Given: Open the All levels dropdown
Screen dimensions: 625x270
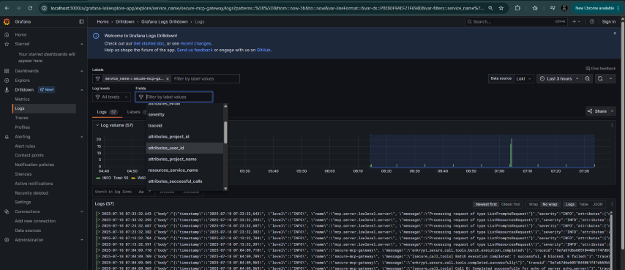Looking at the screenshot, I should pyautogui.click(x=111, y=97).
